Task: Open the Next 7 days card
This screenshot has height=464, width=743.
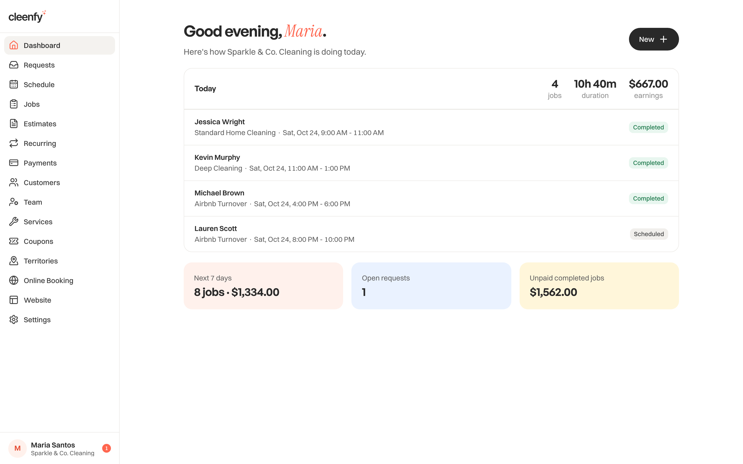Action: (x=263, y=286)
